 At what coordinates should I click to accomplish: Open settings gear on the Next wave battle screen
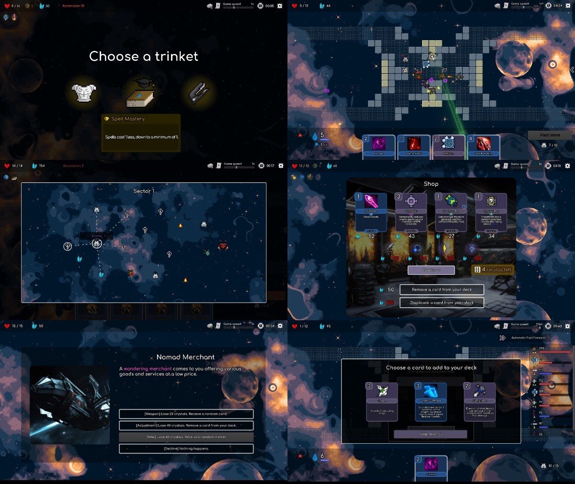568,6
